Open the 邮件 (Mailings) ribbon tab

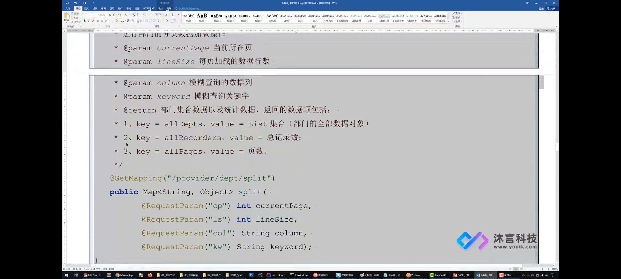point(120,9)
